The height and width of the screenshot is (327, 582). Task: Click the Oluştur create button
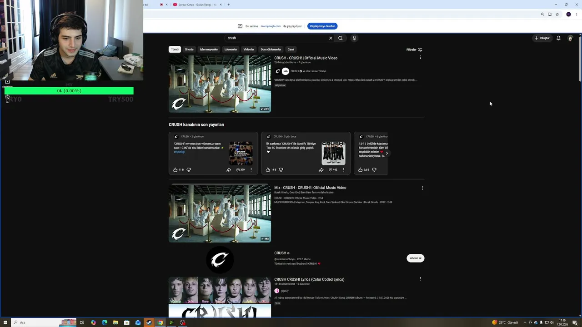pos(542,38)
